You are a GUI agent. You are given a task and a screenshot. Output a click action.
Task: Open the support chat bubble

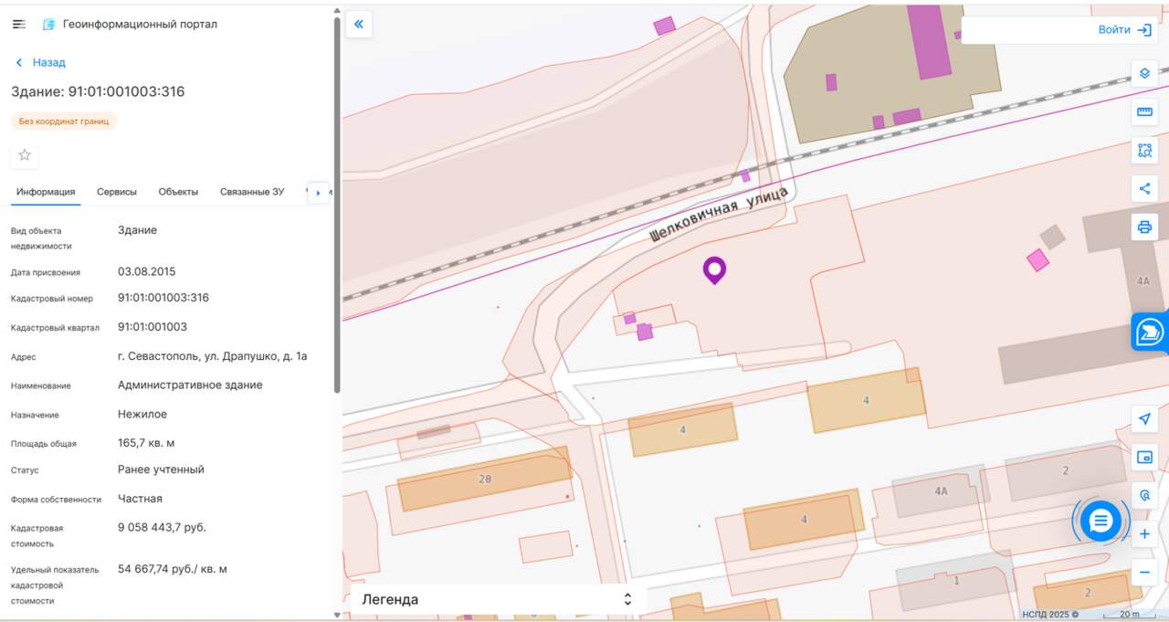point(1101,522)
